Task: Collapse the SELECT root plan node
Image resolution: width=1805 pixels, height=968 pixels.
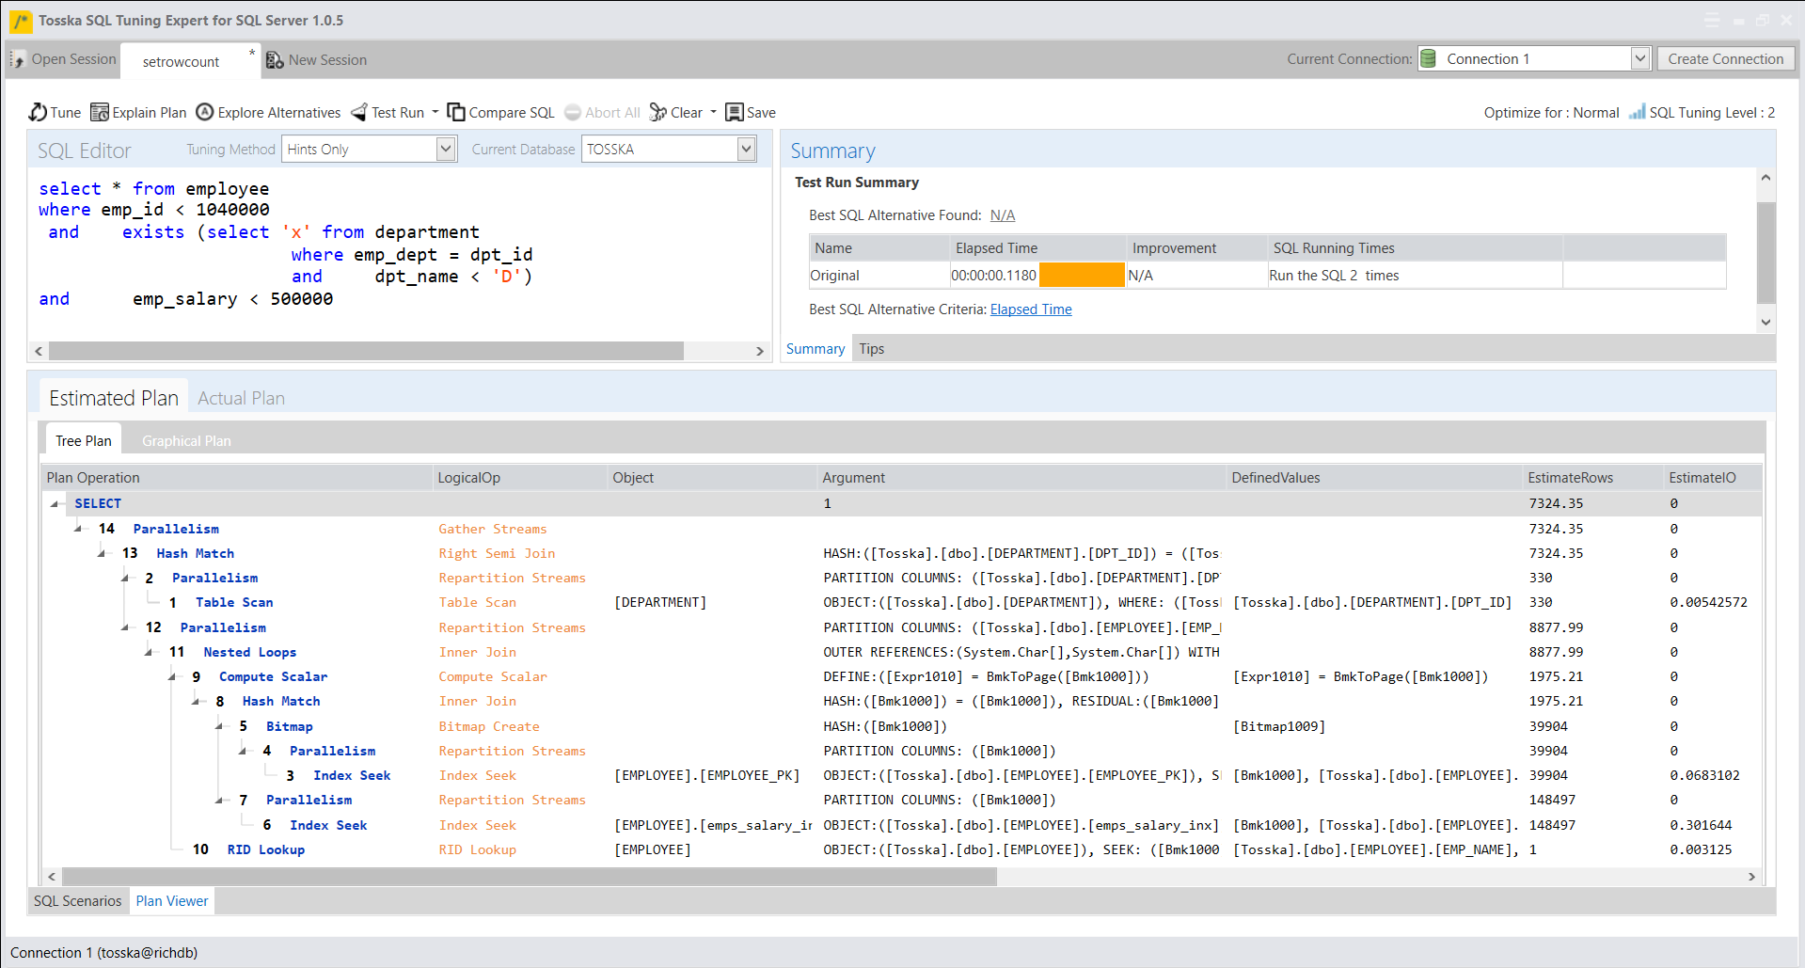Action: coord(55,503)
